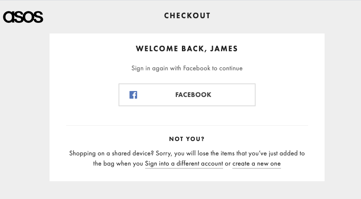Click the CHECKOUT page title
This screenshot has height=199, width=361.
point(187,16)
